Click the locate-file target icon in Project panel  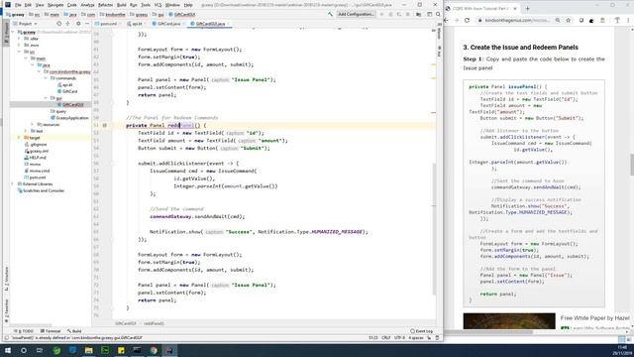click(x=59, y=24)
